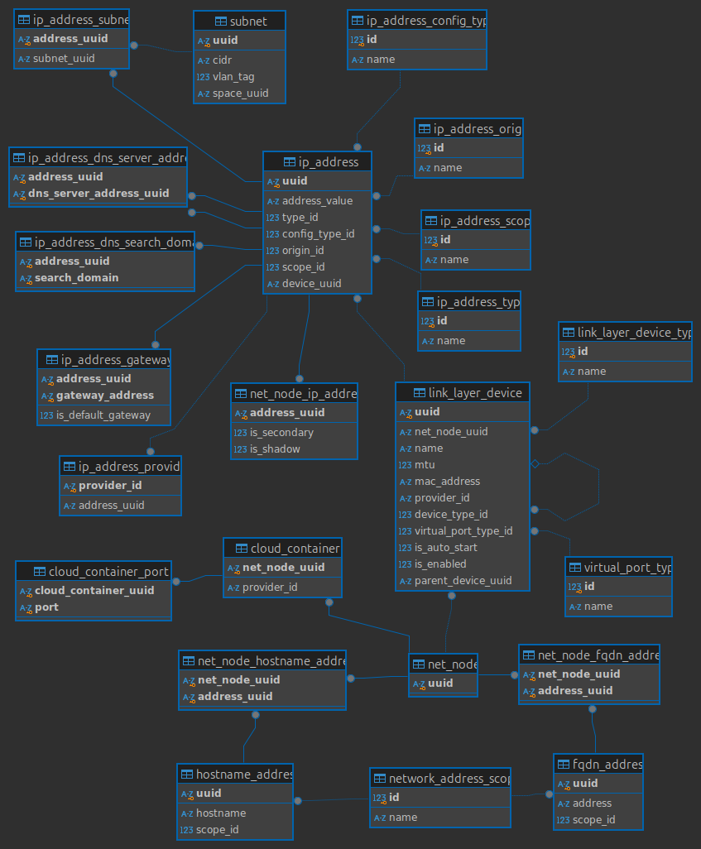Viewport: 701px width, 849px height.
Task: Click the numeric type icon beside mtu
Action: pos(406,465)
